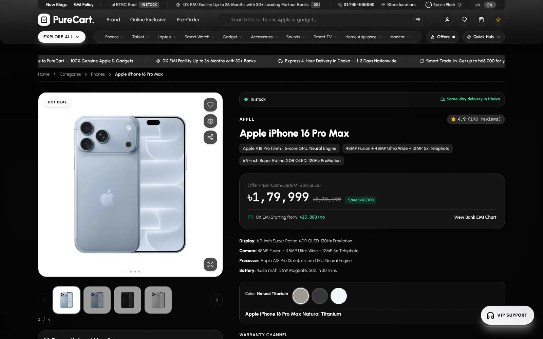Open the user account icon
This screenshot has width=543, height=339.
447,20
